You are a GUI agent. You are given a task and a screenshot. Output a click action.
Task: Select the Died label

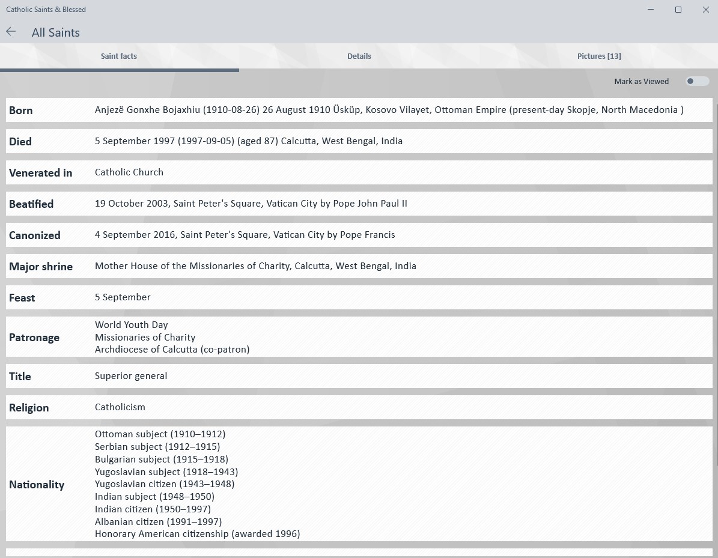click(x=20, y=141)
